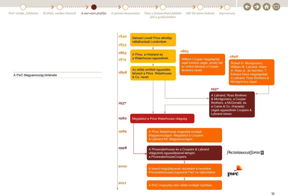Open A jelentés bemutatása section label
Image resolution: width=288 pixels, height=195 pixels.
click(x=125, y=13)
